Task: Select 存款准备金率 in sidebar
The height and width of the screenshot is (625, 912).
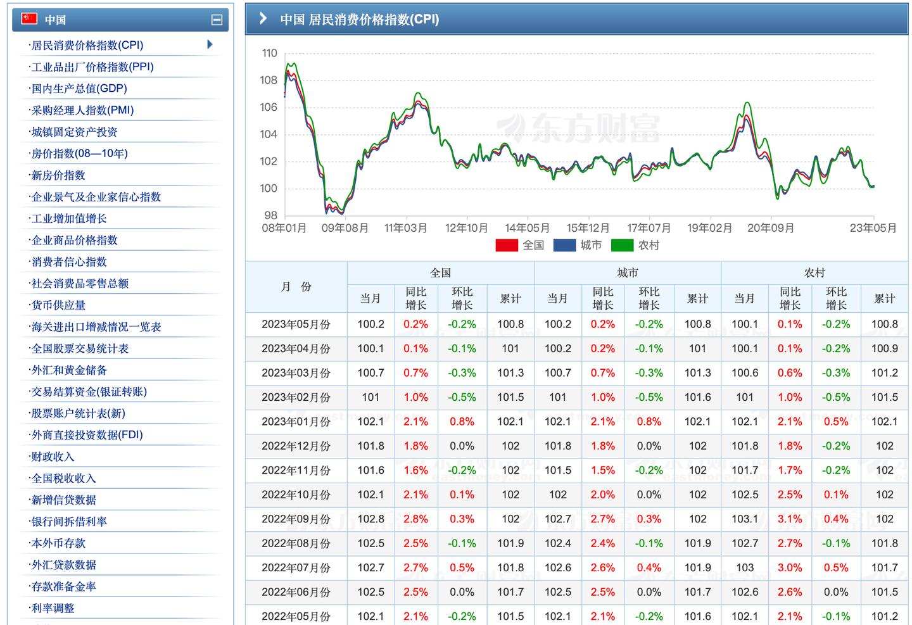Action: click(64, 586)
